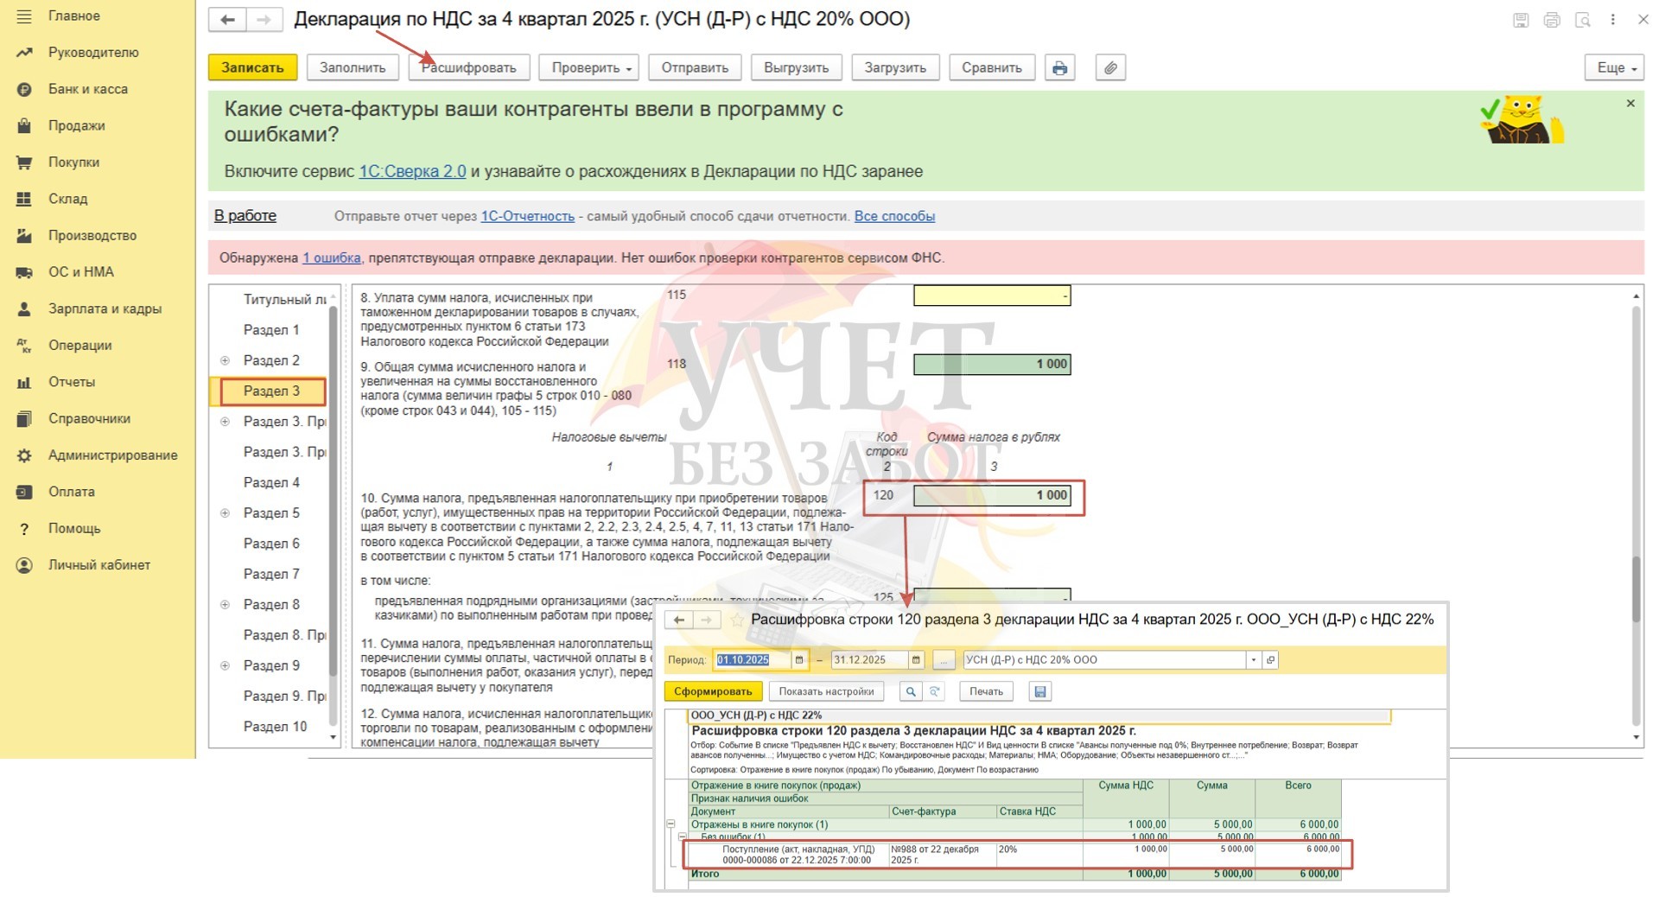Expand the Раздел 8 tree node
This screenshot has width=1659, height=897.
click(225, 605)
